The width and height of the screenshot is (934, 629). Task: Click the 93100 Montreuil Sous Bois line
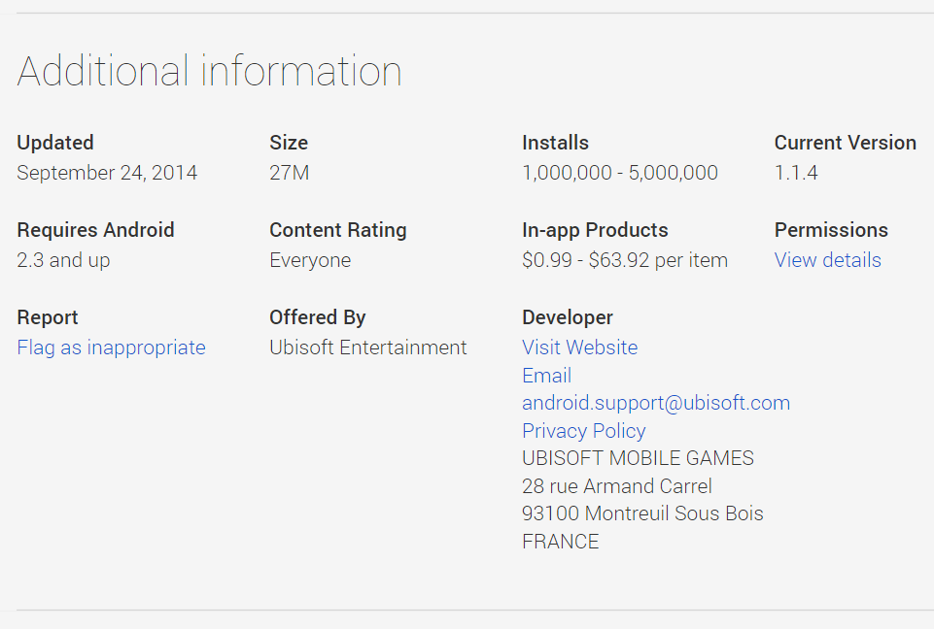tap(642, 513)
